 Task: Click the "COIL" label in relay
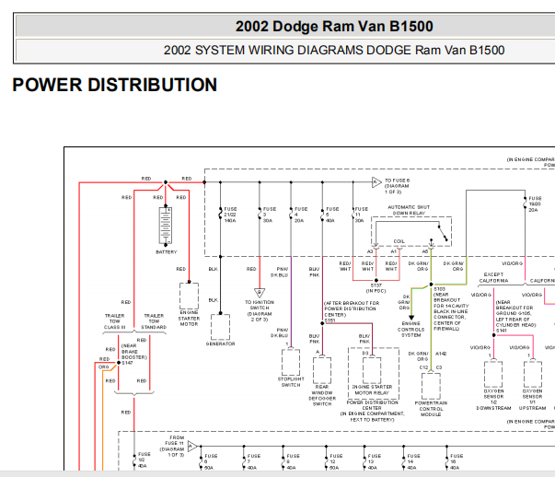click(399, 241)
